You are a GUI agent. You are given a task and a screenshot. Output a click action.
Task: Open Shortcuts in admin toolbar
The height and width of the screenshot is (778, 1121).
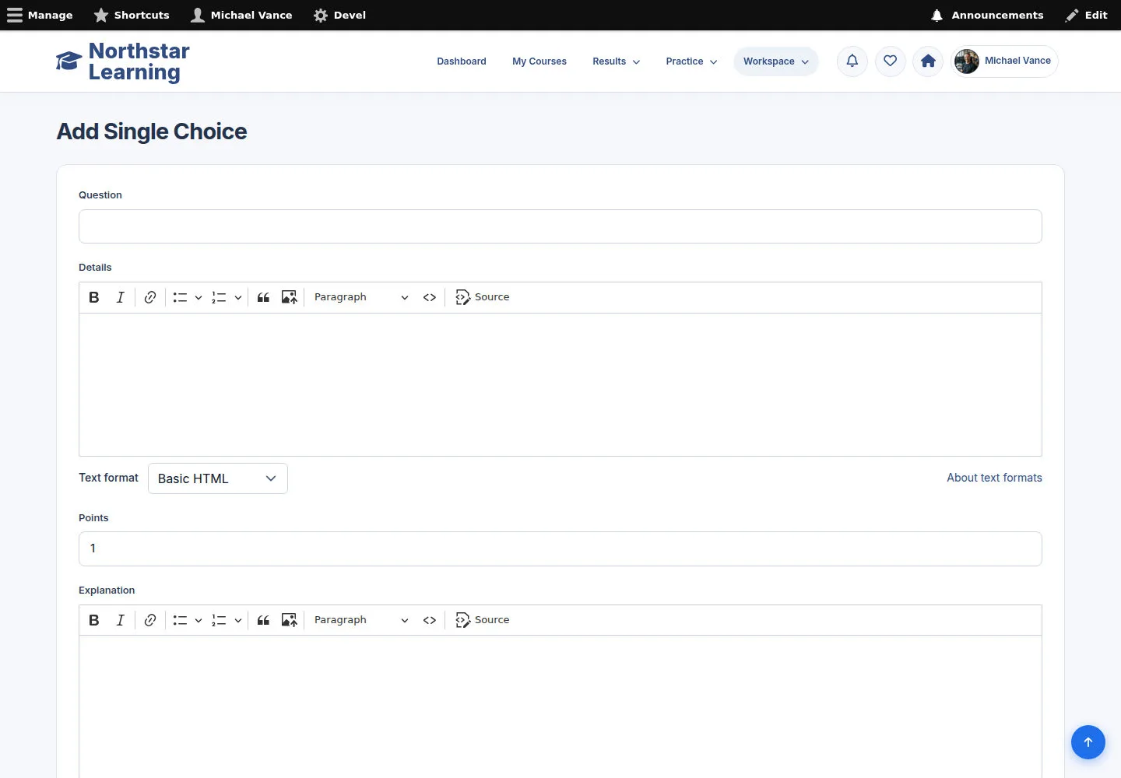[x=132, y=16]
